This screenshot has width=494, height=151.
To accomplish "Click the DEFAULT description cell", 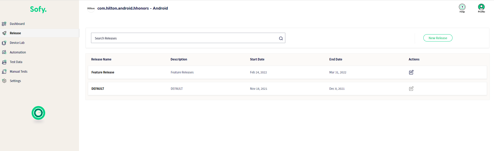I will click(x=177, y=89).
